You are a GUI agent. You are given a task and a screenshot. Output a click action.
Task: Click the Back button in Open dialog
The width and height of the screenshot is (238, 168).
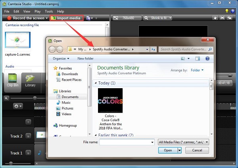52,49
